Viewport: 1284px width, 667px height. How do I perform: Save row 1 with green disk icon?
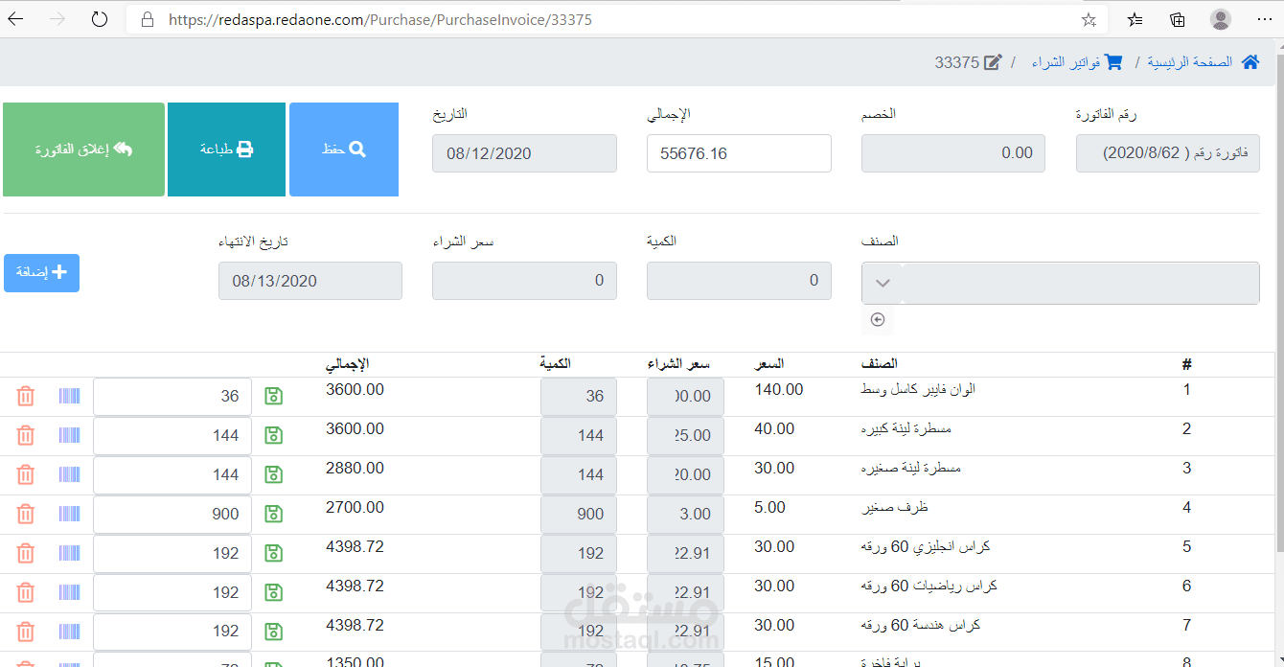point(273,396)
